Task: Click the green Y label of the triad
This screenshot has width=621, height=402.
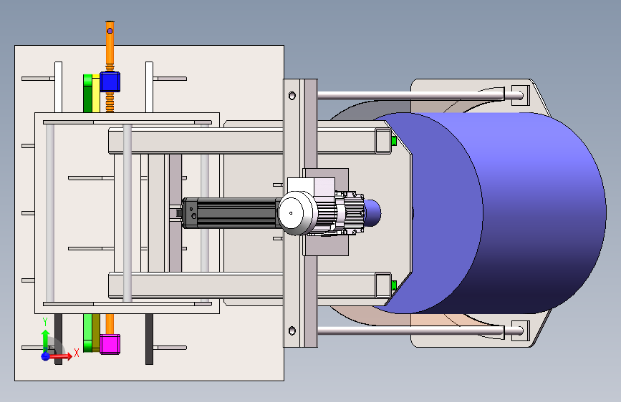Action: click(x=45, y=322)
